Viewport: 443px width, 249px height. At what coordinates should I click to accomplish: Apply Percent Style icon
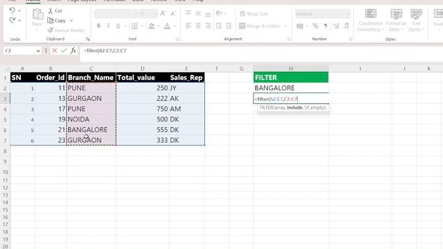(316, 26)
